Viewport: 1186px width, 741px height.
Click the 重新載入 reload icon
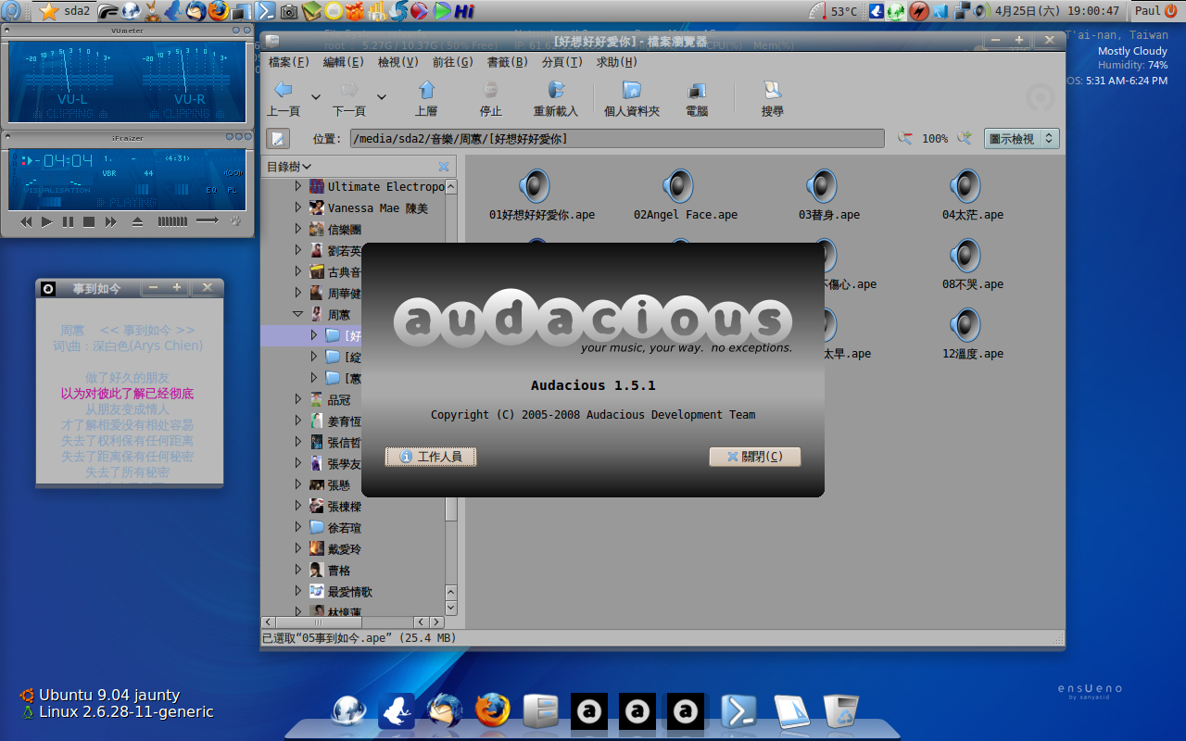pos(556,90)
